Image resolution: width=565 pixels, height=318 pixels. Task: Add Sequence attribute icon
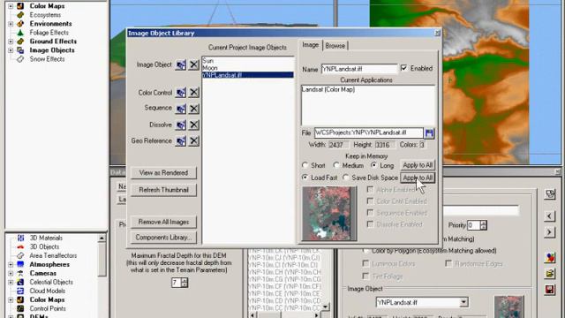point(181,109)
